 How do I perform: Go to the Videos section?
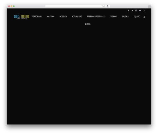coord(113,16)
